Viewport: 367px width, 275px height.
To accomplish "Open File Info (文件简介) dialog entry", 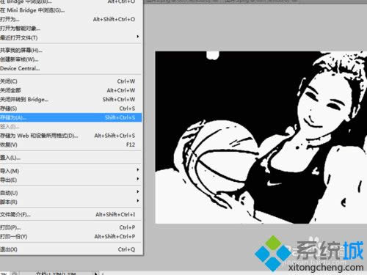I will tap(70, 215).
